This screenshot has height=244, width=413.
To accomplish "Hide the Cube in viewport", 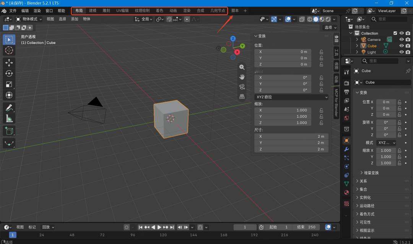I will click(x=402, y=46).
